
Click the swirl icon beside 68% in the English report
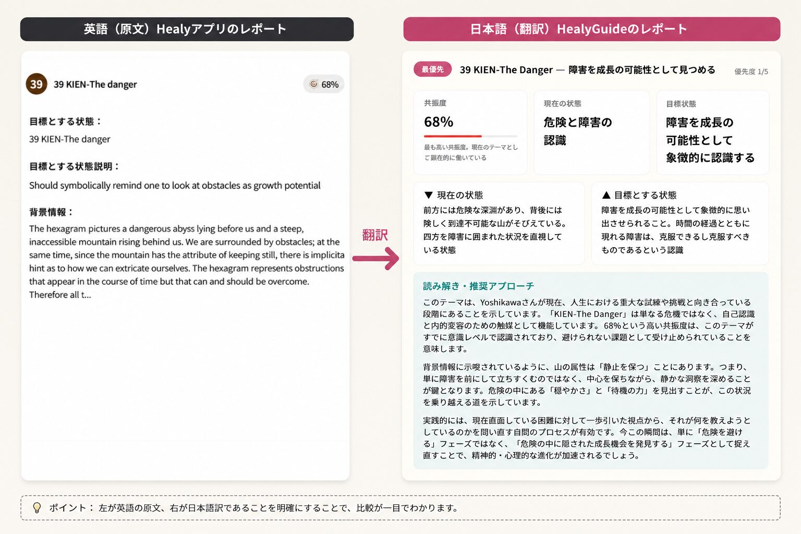pyautogui.click(x=314, y=84)
